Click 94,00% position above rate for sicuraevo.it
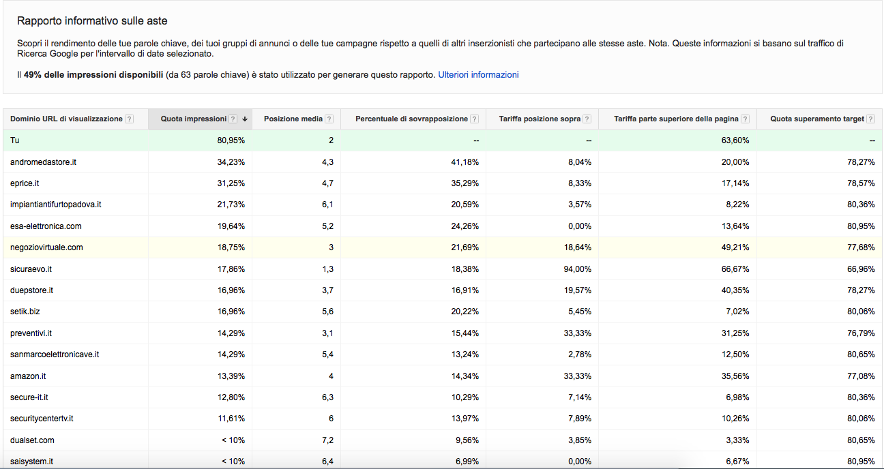Screen dimensions: 884x469 click(x=577, y=269)
